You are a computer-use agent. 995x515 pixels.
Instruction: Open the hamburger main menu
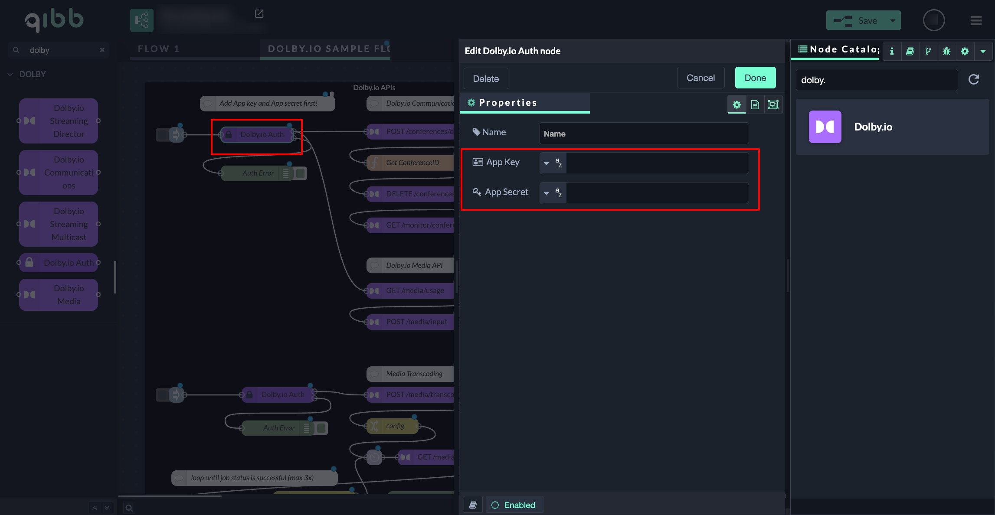point(976,20)
